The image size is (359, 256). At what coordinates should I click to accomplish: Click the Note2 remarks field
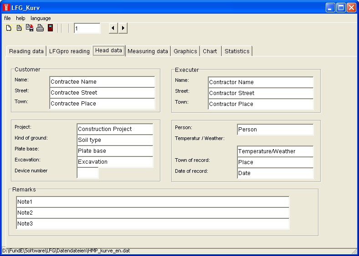[153, 213]
